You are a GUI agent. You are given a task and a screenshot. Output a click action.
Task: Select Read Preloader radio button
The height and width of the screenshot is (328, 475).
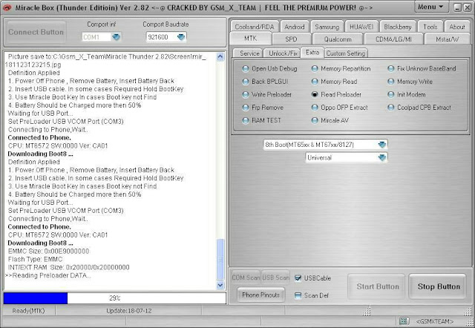[315, 94]
